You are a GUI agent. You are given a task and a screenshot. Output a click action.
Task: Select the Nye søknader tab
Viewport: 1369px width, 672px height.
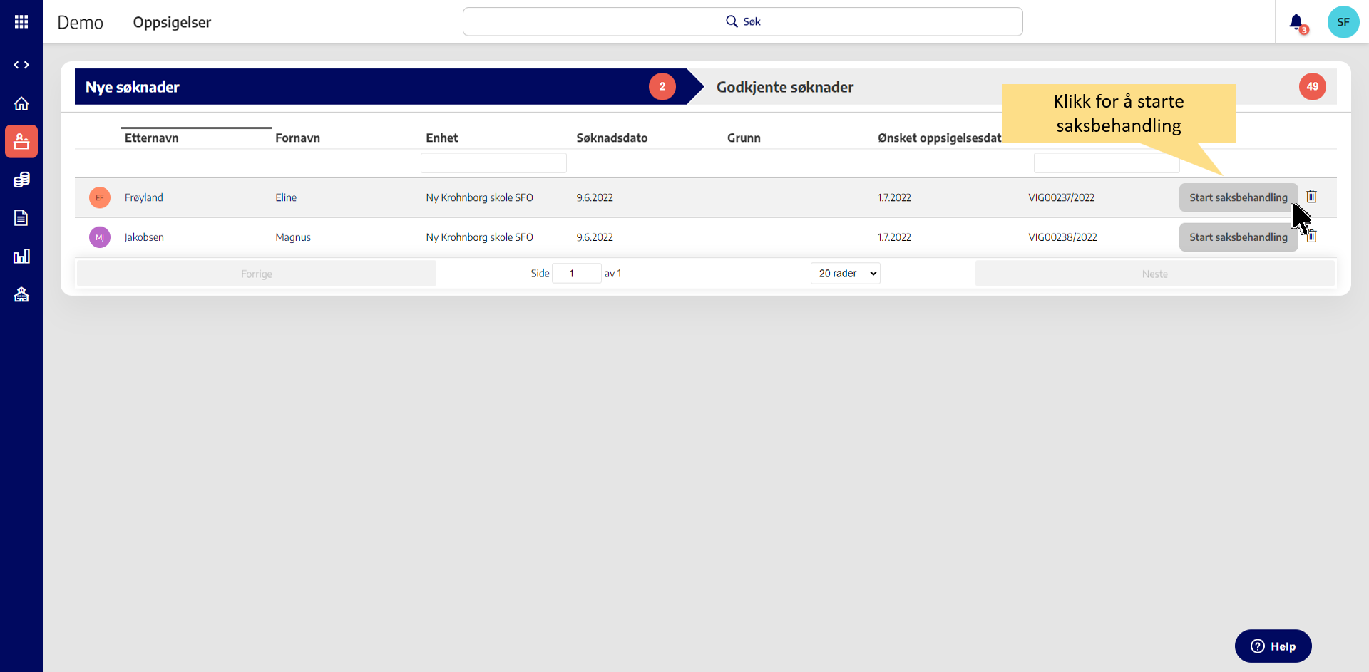pos(133,87)
